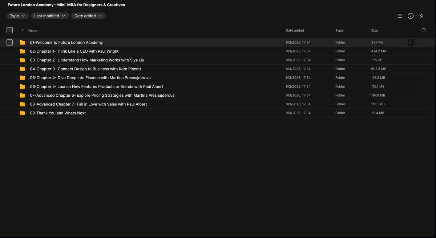Open 07-Advanced Chapter 6 Pricing Strategies folder
The image size is (436, 238).
[102, 95]
